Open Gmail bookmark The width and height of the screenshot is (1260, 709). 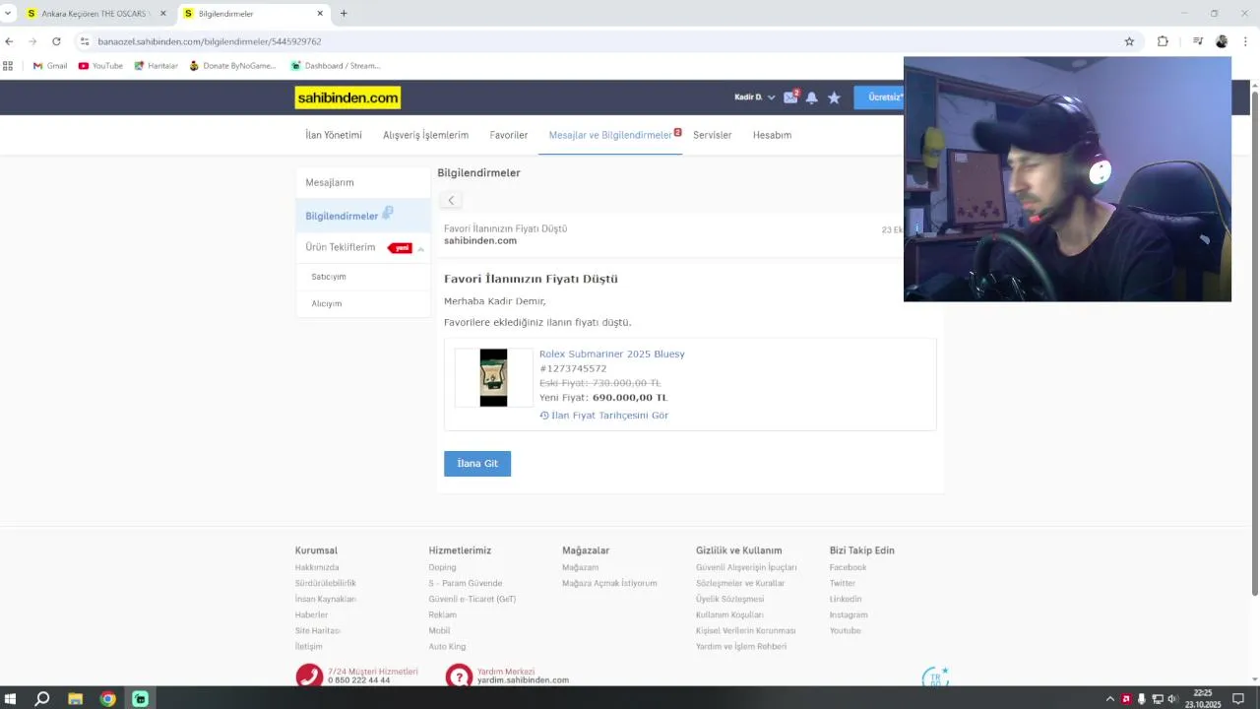tap(50, 66)
